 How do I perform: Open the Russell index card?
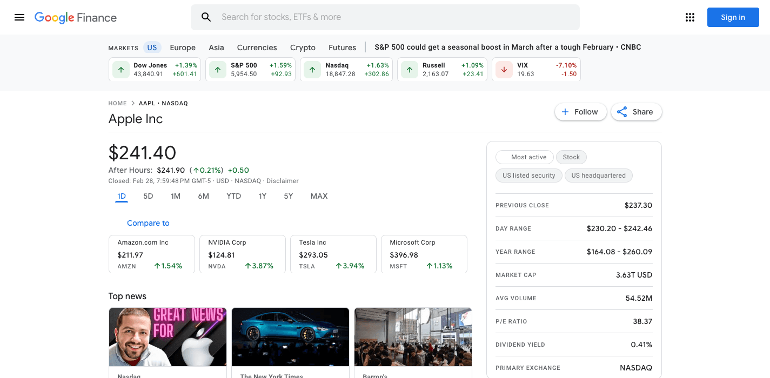coord(442,70)
